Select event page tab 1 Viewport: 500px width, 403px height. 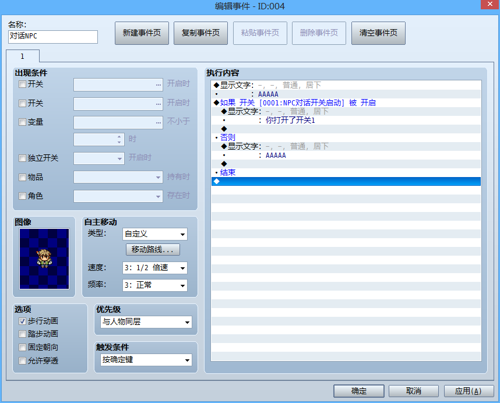tap(22, 56)
